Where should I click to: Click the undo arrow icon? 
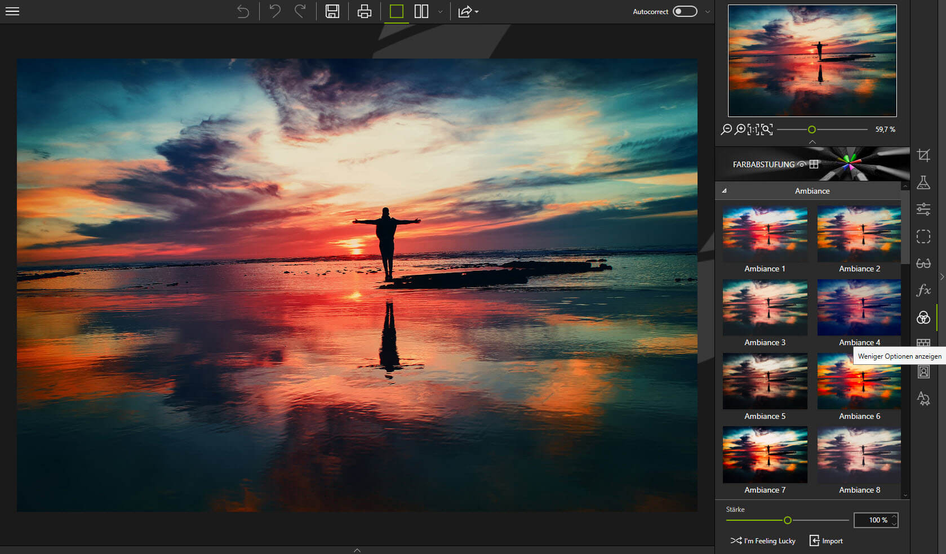click(274, 11)
